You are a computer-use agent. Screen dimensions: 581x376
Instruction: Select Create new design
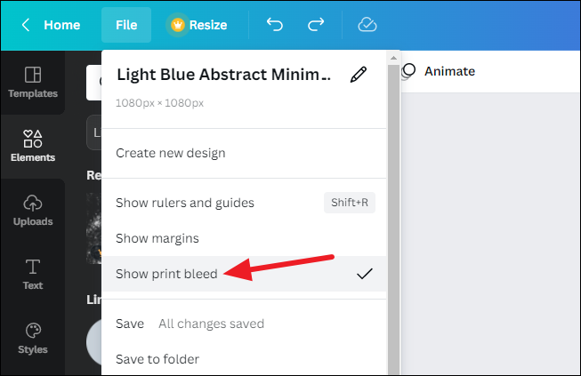(244, 153)
